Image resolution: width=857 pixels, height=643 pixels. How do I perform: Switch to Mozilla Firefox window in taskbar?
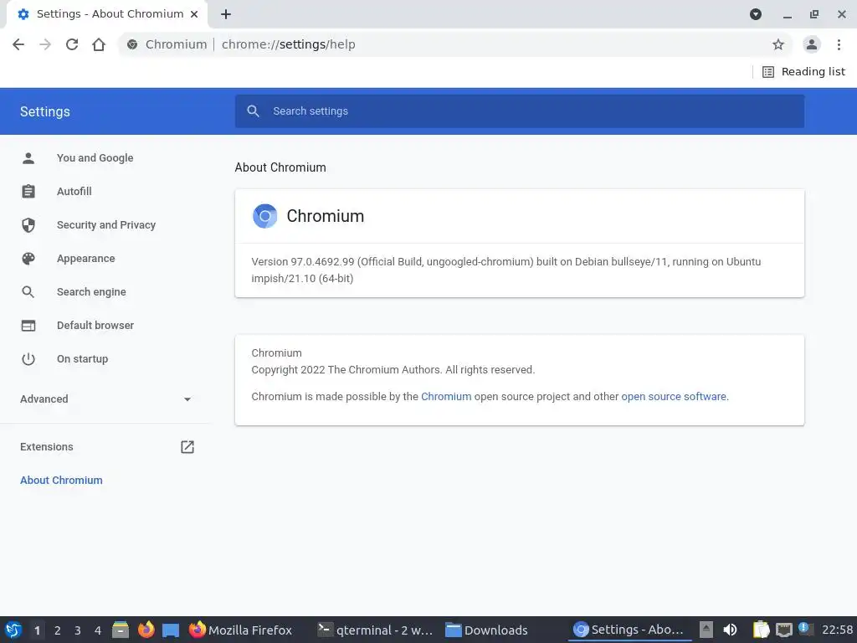(240, 630)
